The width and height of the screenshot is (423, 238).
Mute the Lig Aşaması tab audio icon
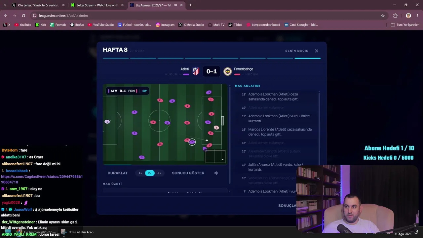pyautogui.click(x=175, y=5)
